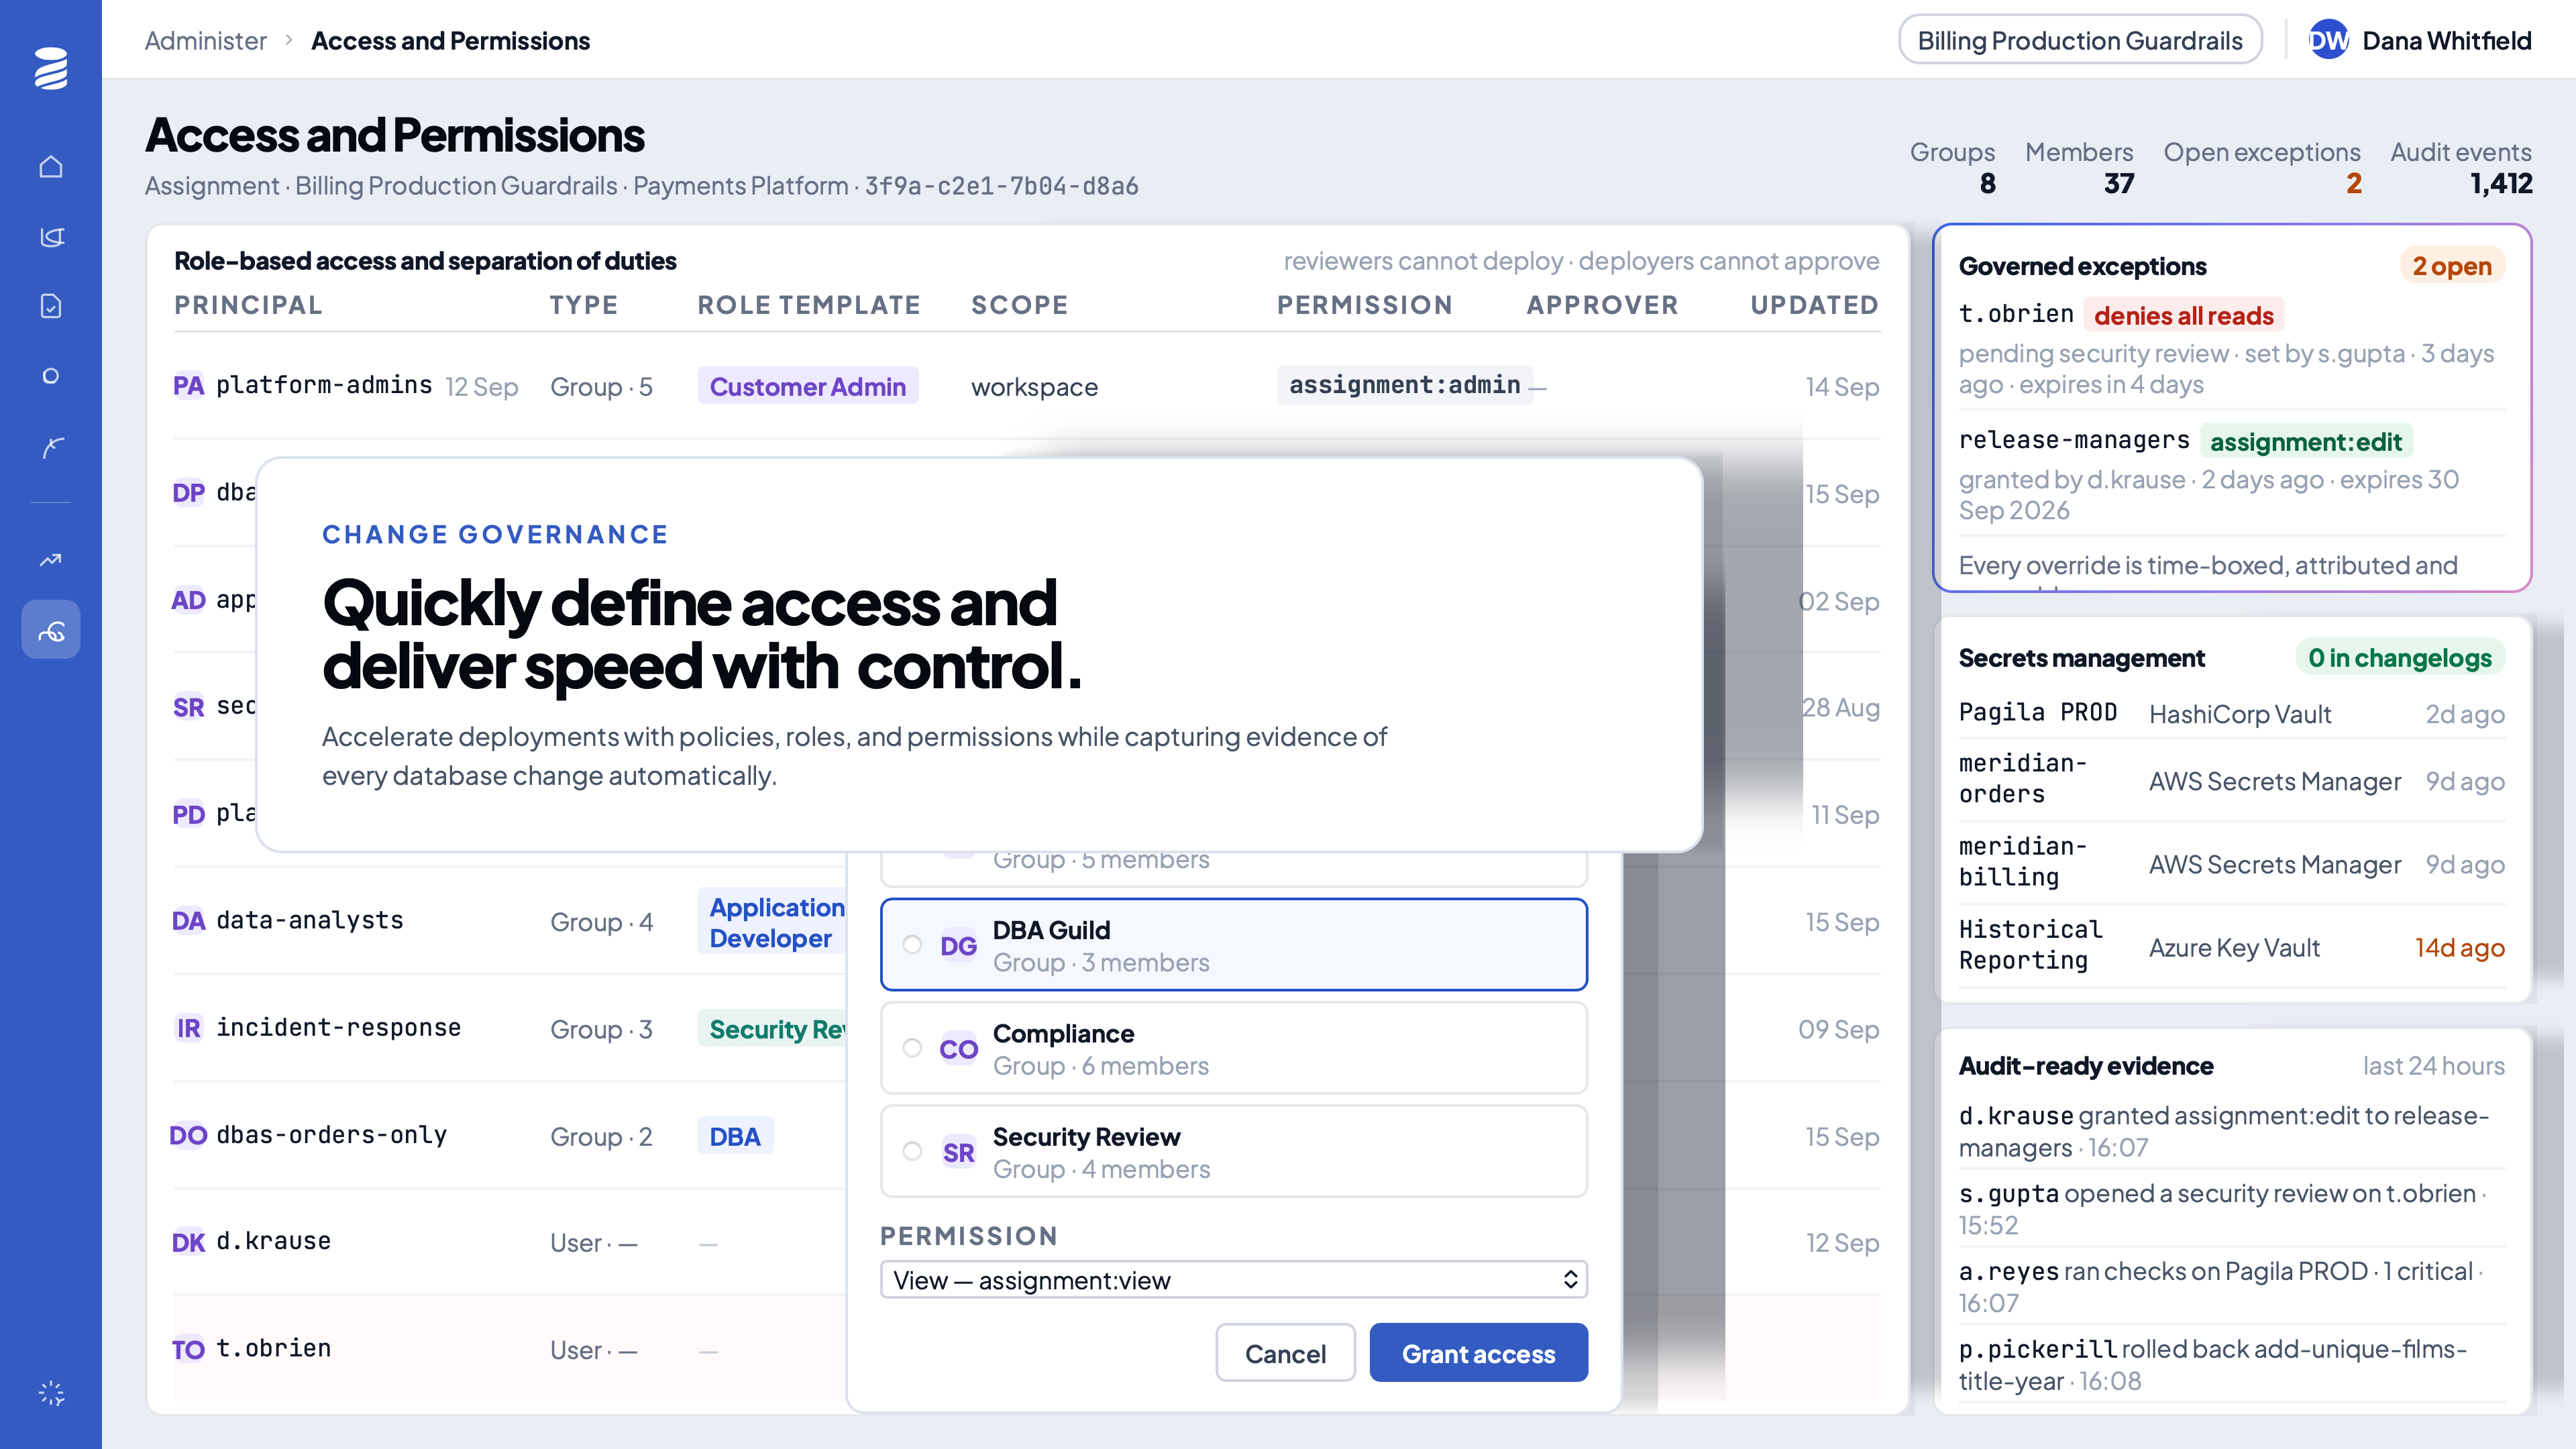Click the Customer Admin role tag
This screenshot has width=2576, height=1449.
pos(808,386)
